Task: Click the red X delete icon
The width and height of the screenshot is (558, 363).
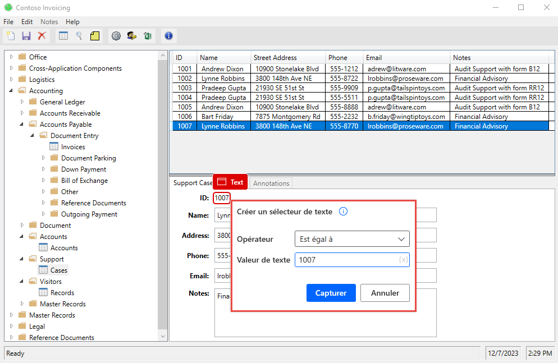Action: [x=42, y=36]
